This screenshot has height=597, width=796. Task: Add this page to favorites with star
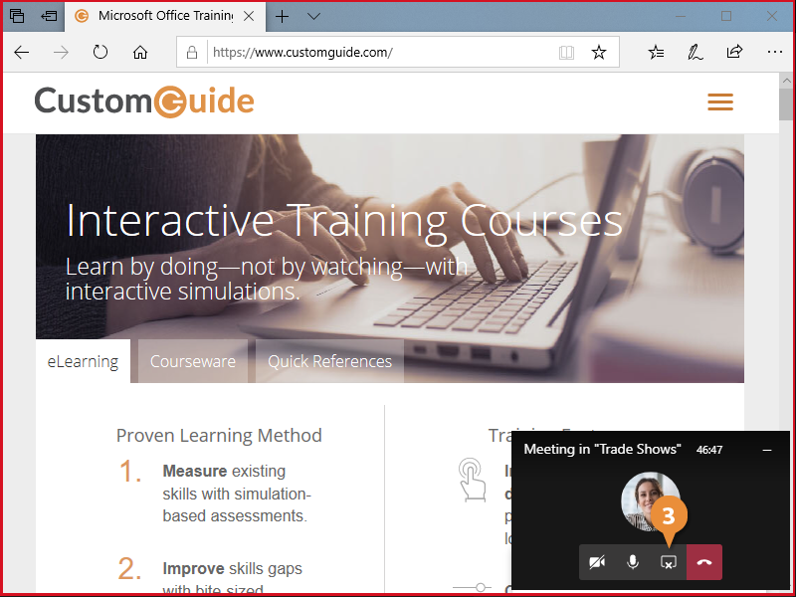(598, 53)
